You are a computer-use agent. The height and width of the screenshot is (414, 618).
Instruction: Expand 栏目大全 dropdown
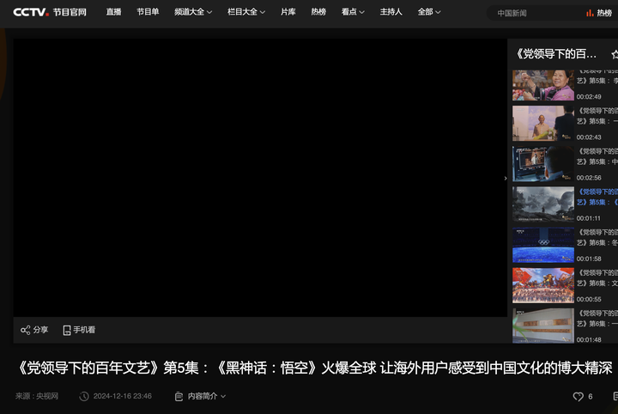[246, 12]
